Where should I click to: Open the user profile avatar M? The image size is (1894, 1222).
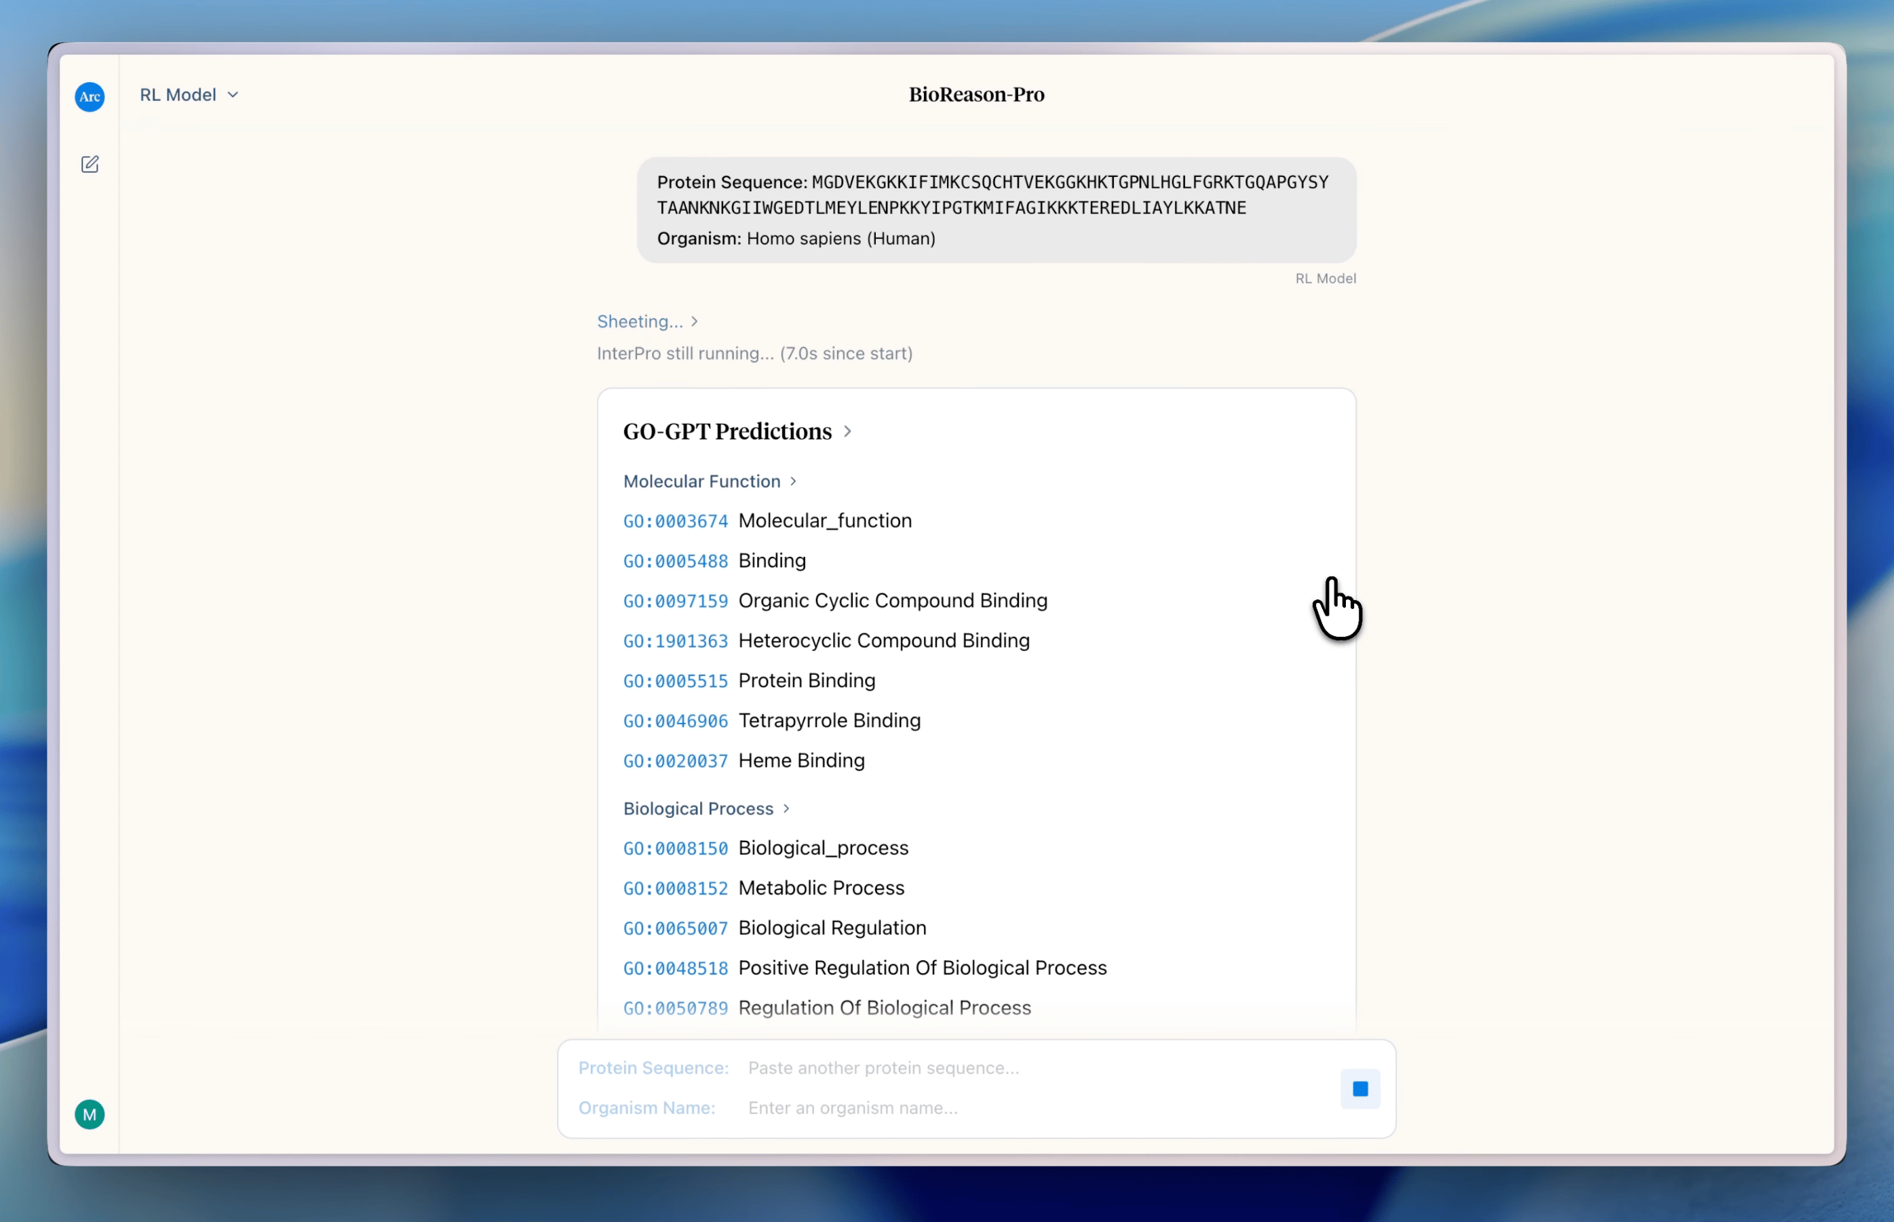click(90, 1114)
